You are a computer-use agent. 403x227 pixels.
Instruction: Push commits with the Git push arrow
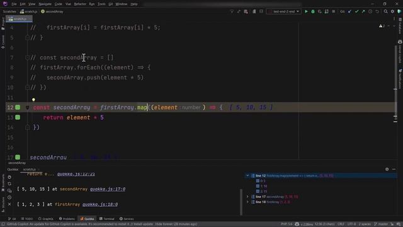click(x=363, y=11)
